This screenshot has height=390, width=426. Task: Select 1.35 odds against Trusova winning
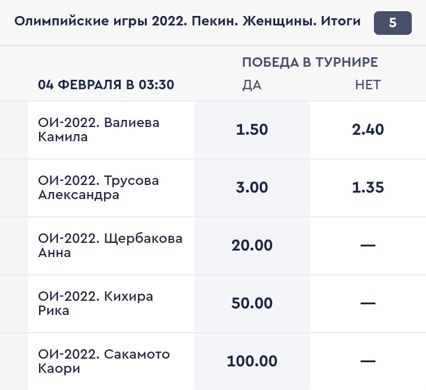coord(367,187)
